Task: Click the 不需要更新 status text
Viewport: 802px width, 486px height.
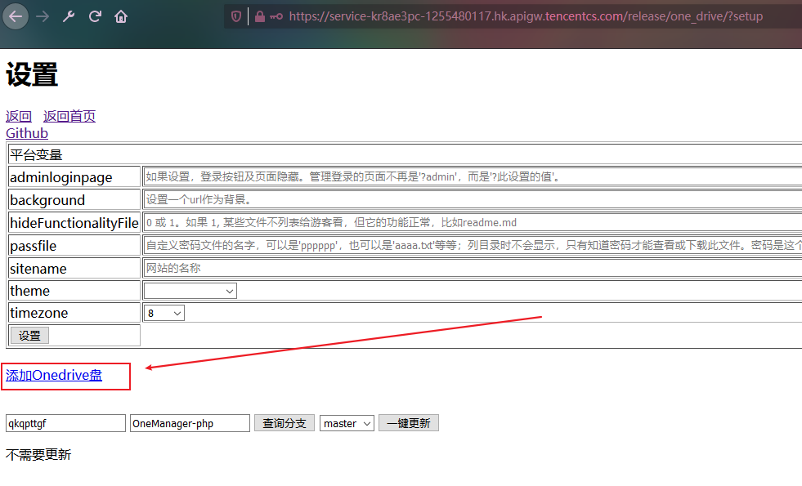Action: pos(38,454)
